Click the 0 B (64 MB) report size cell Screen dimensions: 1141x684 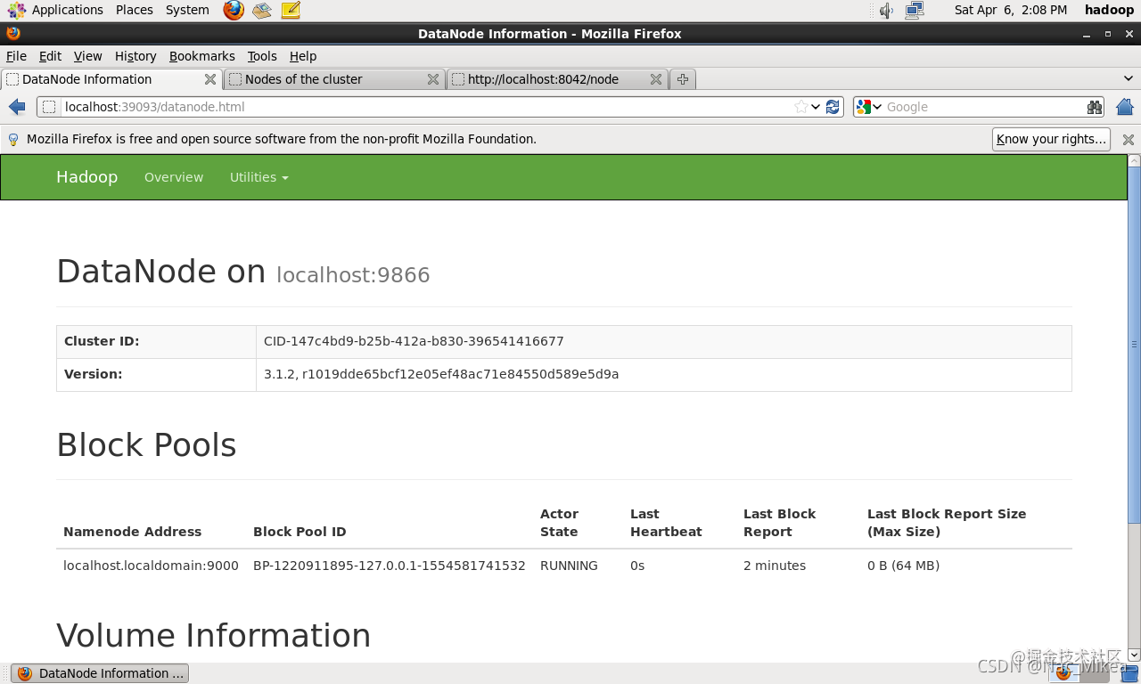coord(903,566)
